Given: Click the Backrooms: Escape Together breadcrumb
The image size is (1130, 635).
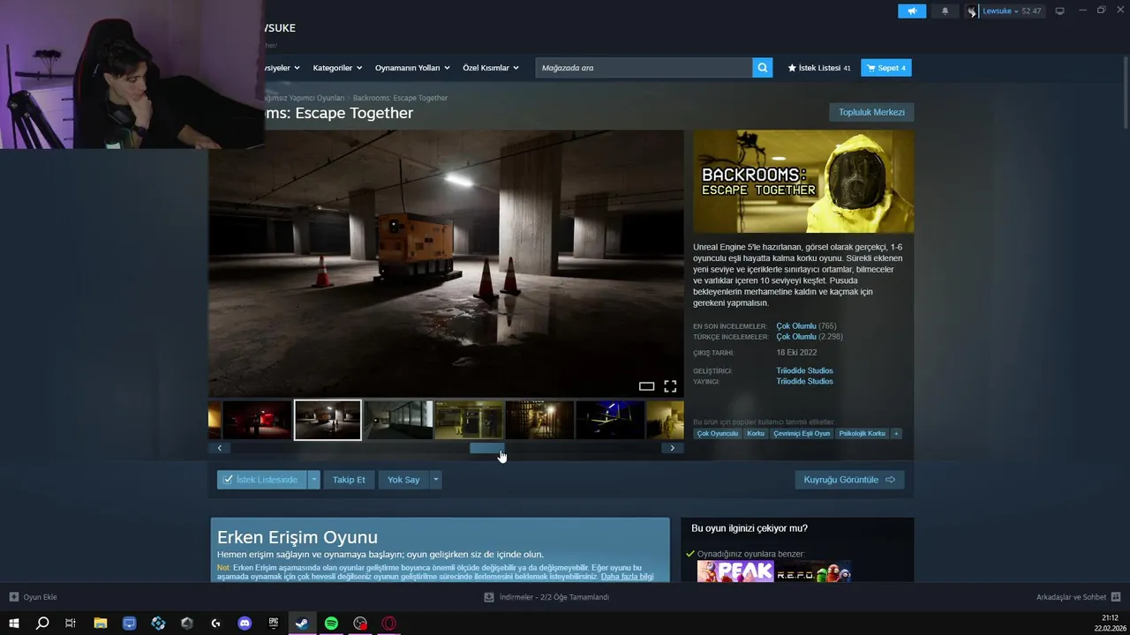Looking at the screenshot, I should click(x=400, y=98).
